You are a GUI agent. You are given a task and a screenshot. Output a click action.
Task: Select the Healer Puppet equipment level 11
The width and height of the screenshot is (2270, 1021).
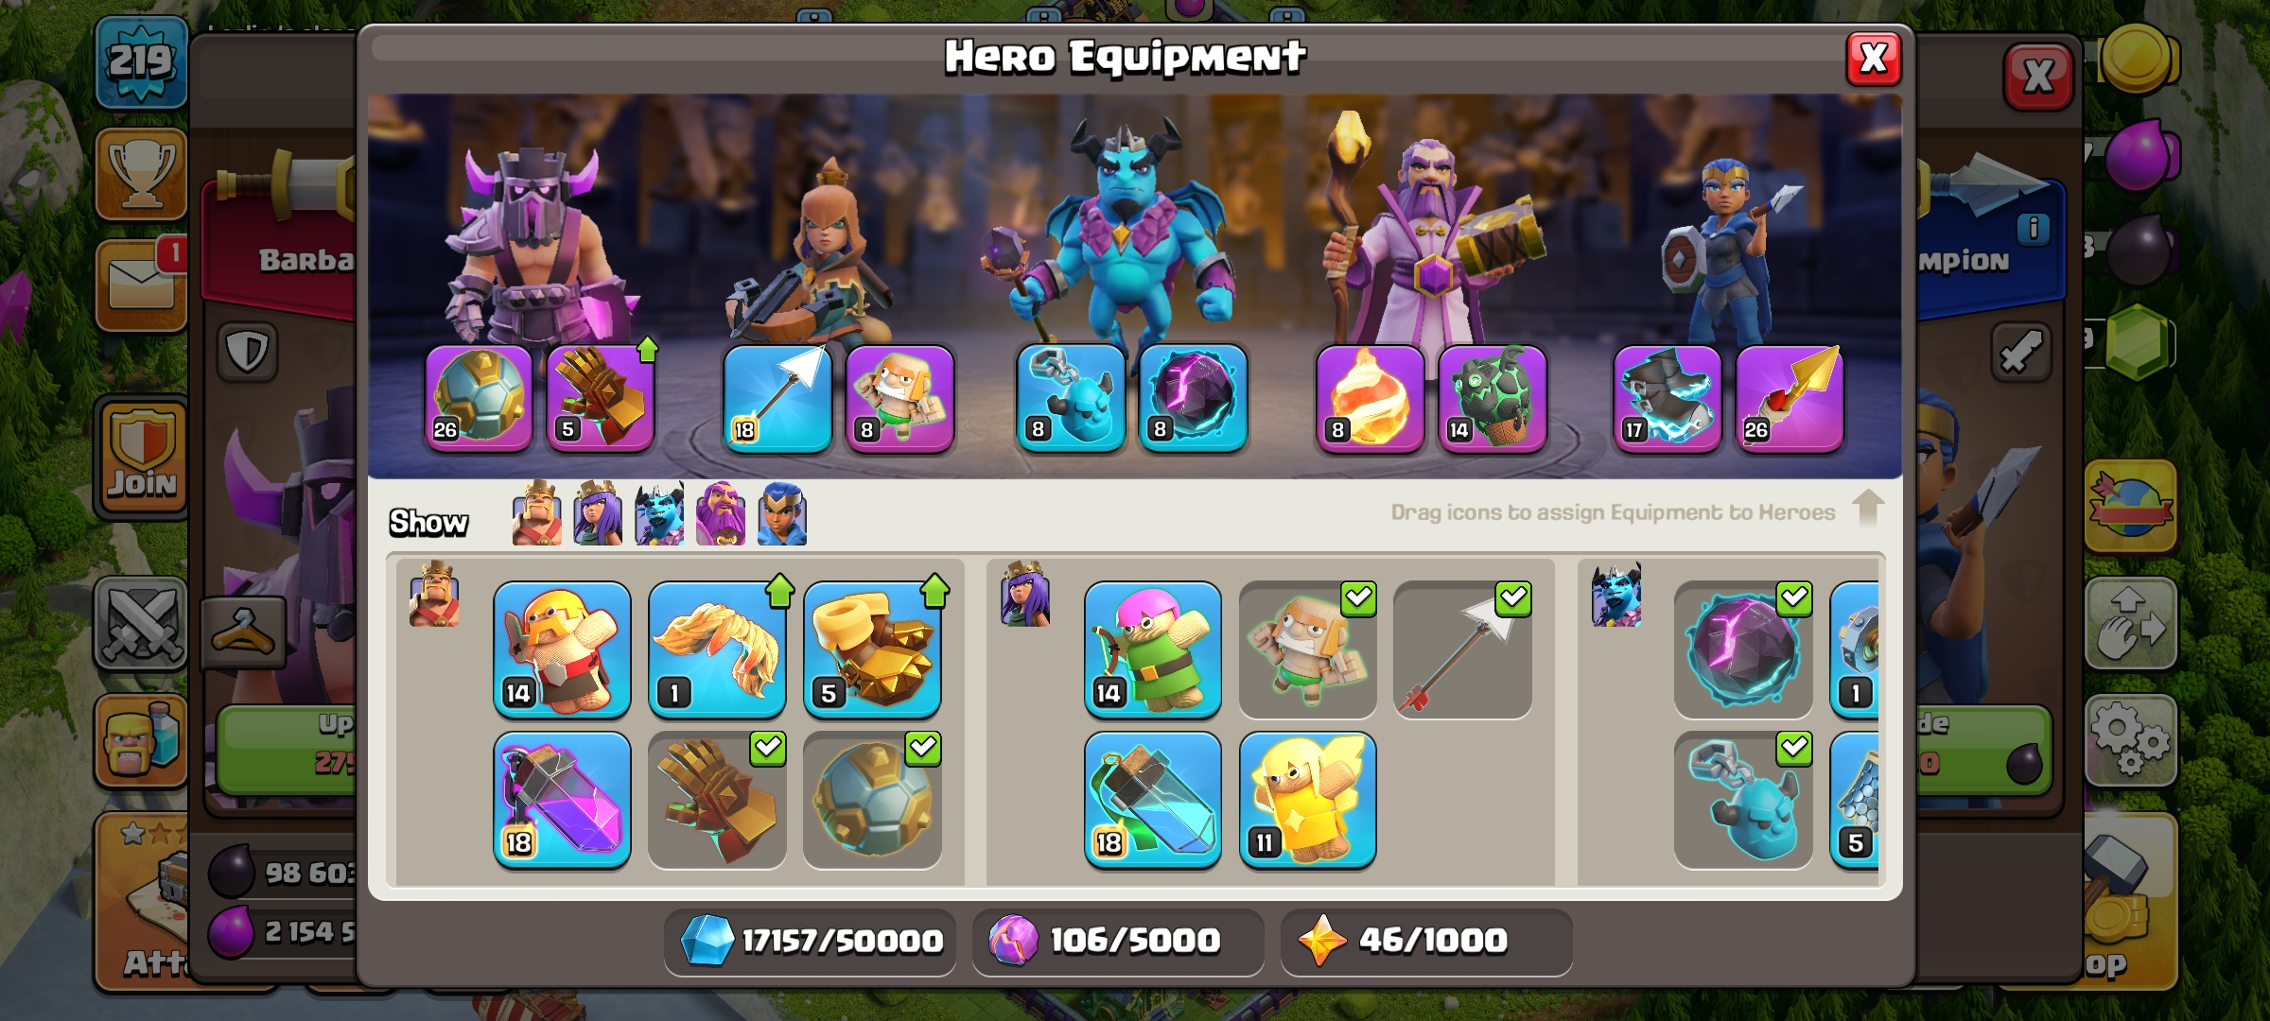point(1307,800)
